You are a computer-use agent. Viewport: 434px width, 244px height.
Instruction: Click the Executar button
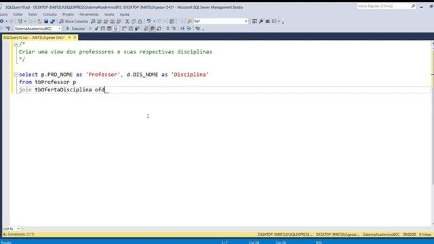(x=75, y=28)
